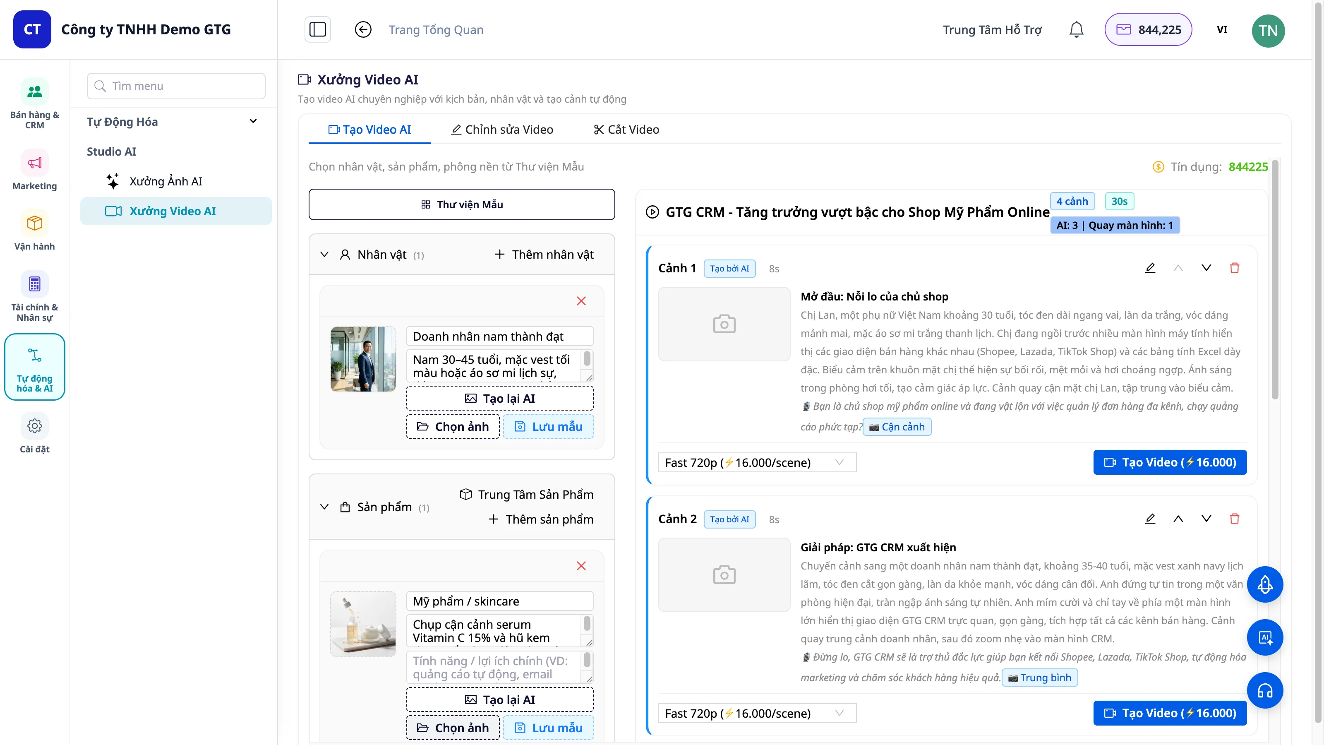Open Cảnh 1 Fast 720p quality dropdown
The image size is (1324, 745).
point(757,462)
